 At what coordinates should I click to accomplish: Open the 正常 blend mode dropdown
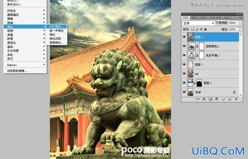(198, 23)
